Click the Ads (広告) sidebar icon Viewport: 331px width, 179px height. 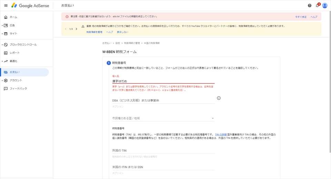pos(6,25)
